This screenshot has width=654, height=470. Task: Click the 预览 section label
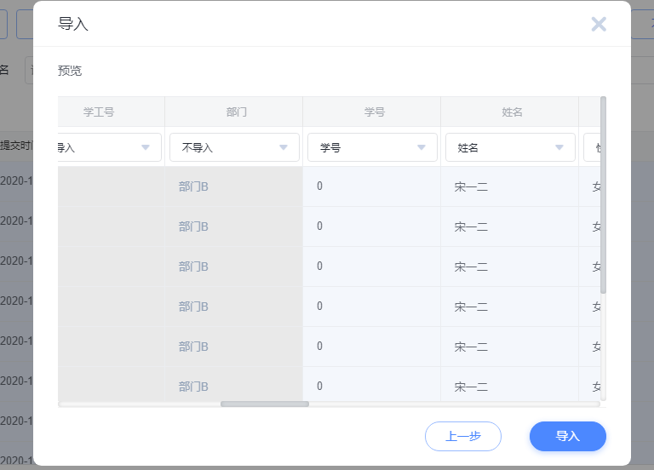click(70, 71)
